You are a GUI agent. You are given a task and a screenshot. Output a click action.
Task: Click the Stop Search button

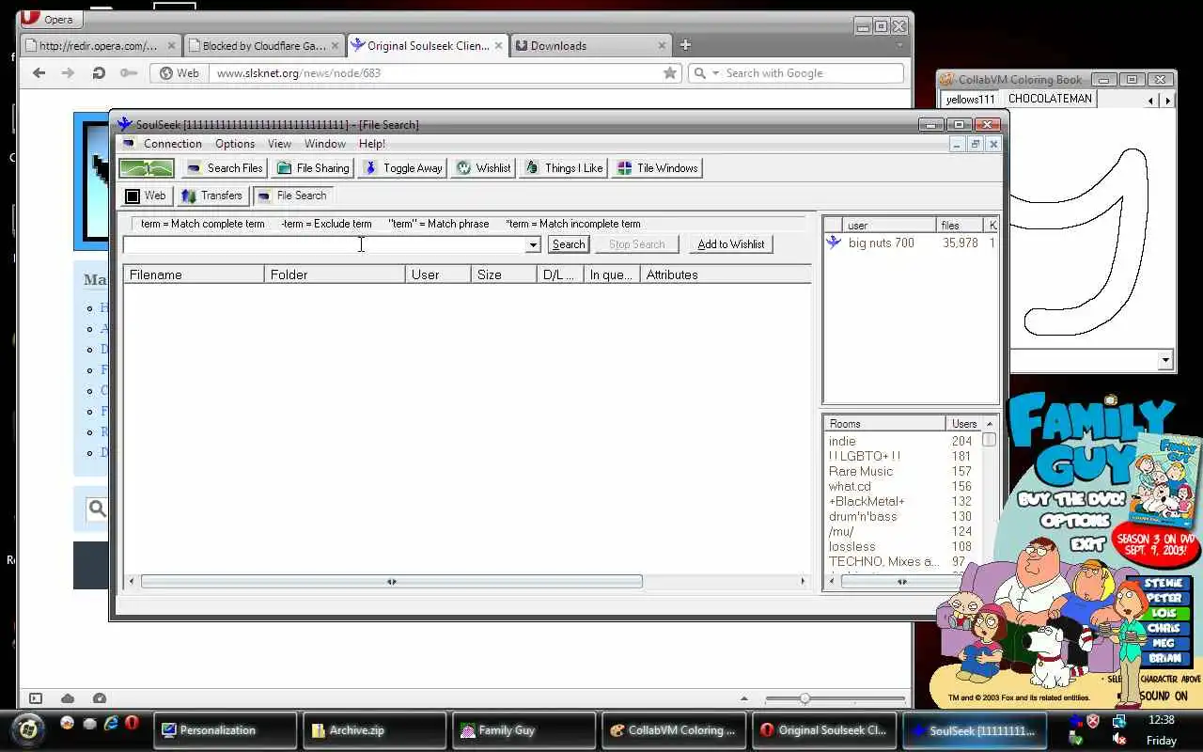(636, 244)
